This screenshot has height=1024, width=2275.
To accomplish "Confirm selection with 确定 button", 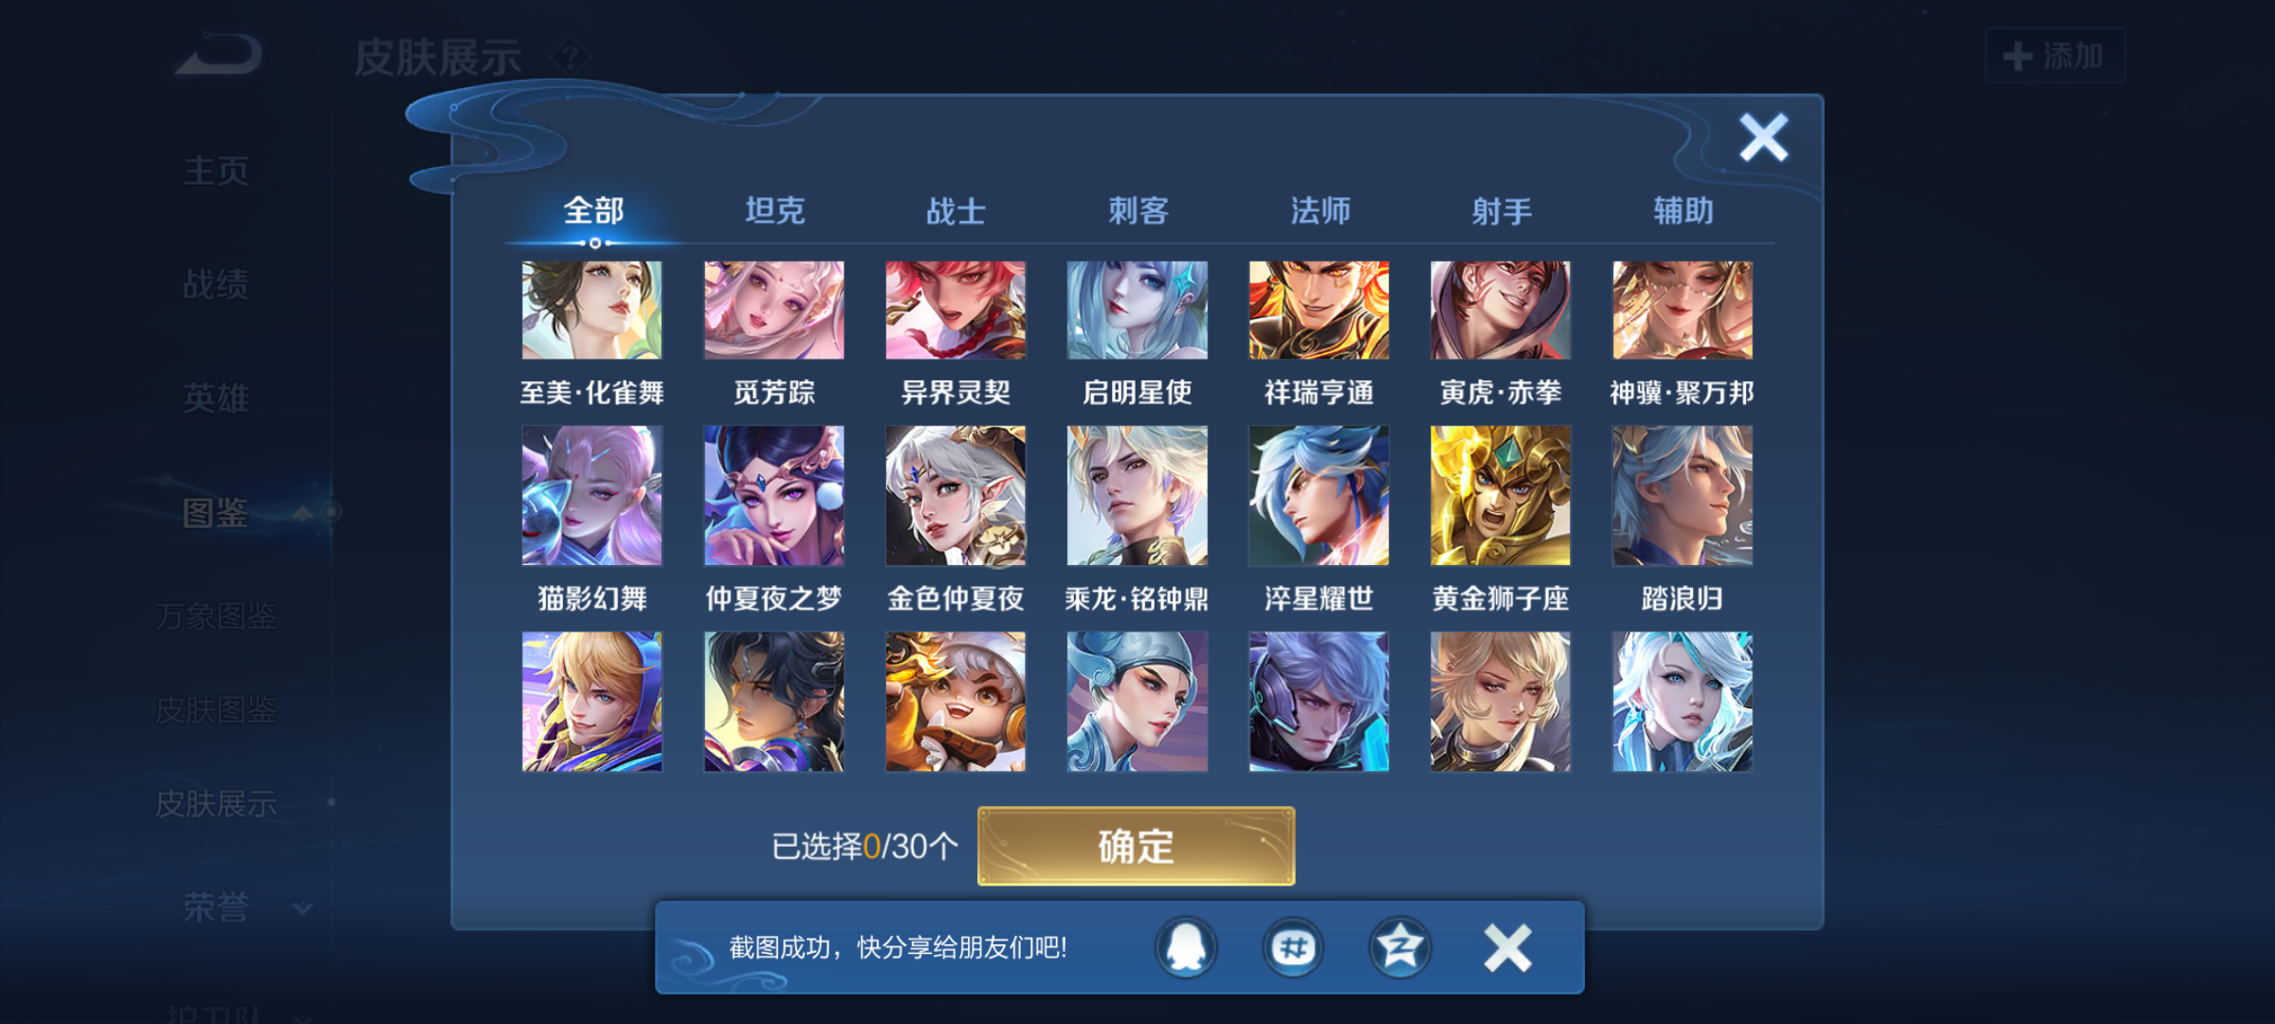I will tap(1136, 846).
